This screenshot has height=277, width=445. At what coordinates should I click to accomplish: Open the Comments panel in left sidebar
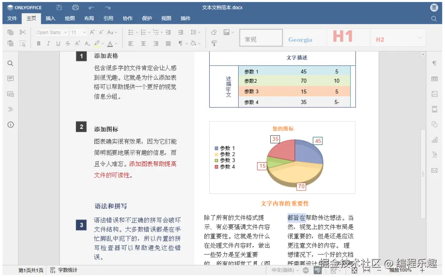point(10,79)
